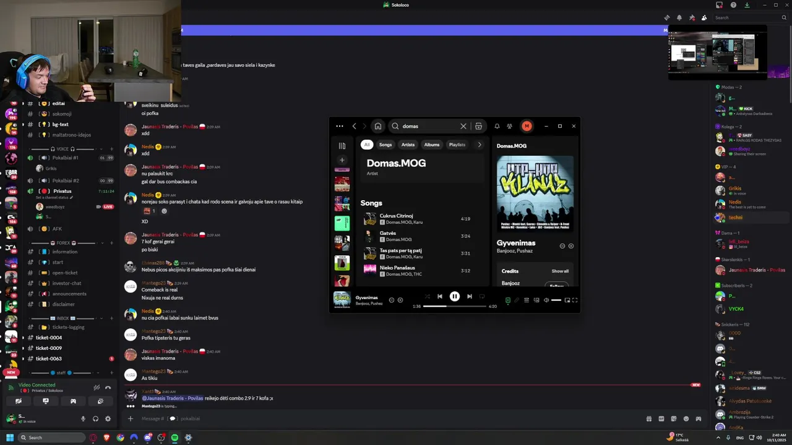Disconnect from Discord voice call
Screen dimensions: 792x445
click(x=108, y=388)
